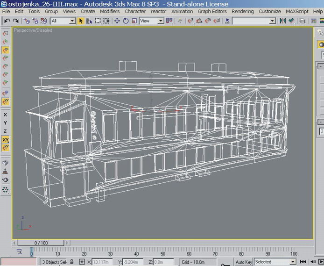This screenshot has height=266, width=324.
Task: Open the 'View' reference coordinate dropdown
Action: pos(161,21)
